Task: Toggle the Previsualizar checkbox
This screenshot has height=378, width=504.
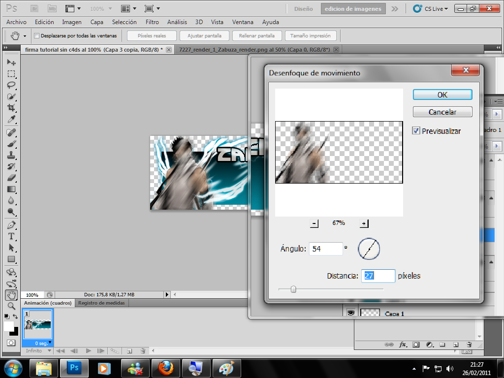Action: point(416,131)
